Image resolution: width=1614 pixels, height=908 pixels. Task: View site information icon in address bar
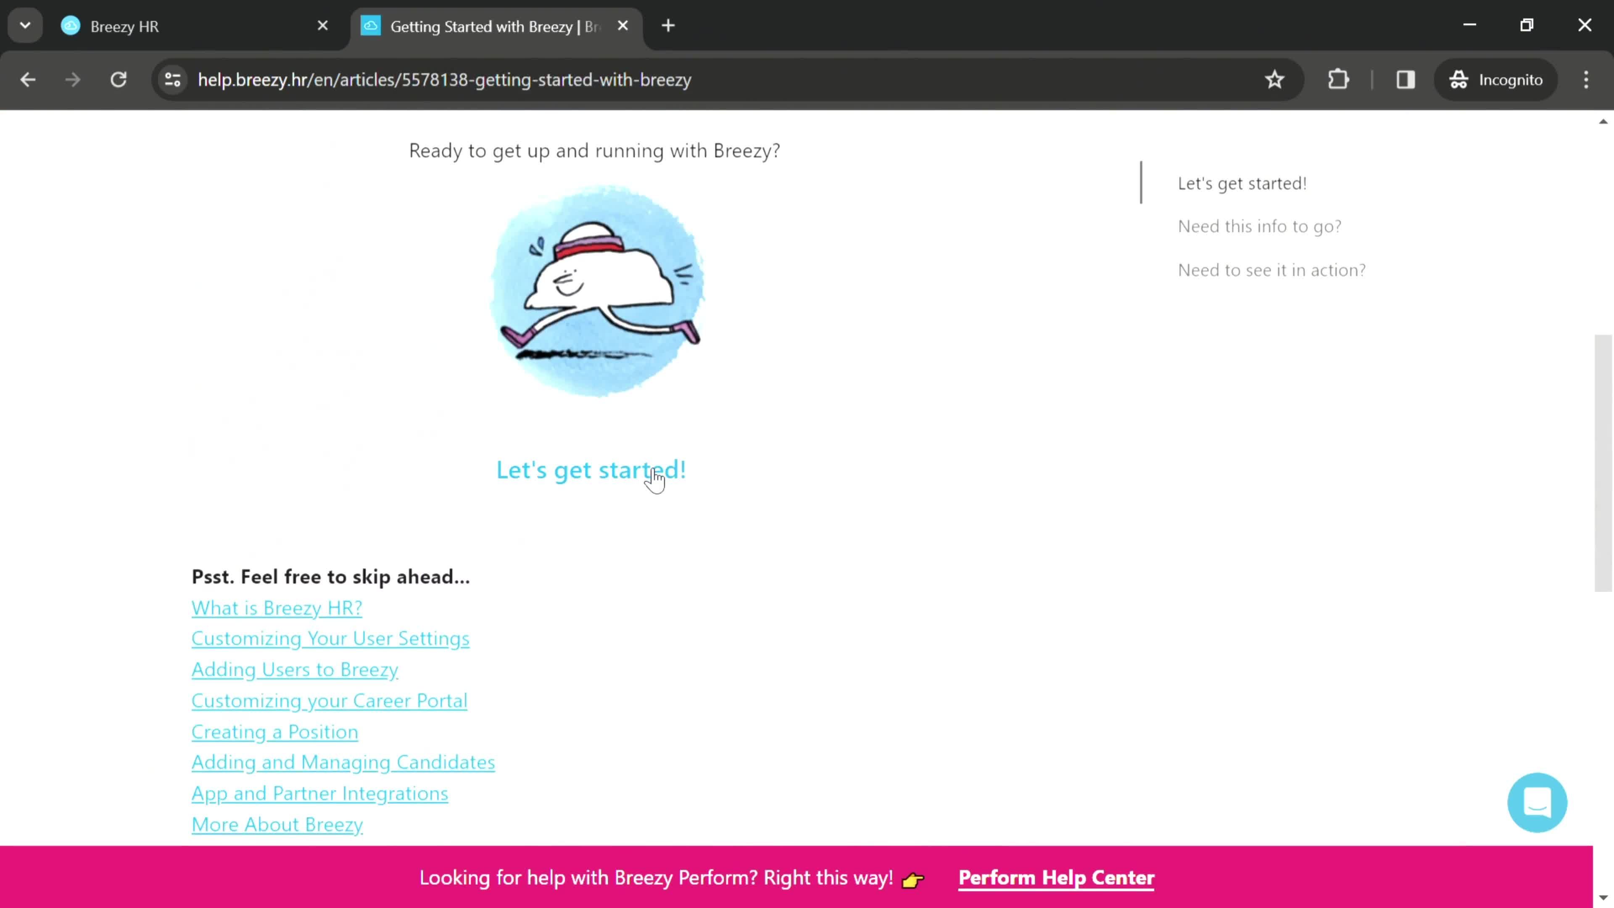click(173, 79)
